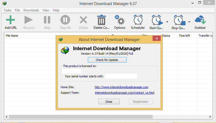The image size is (216, 123).
Task: Maximize the Internet Download Manager window
Action: 200,2
